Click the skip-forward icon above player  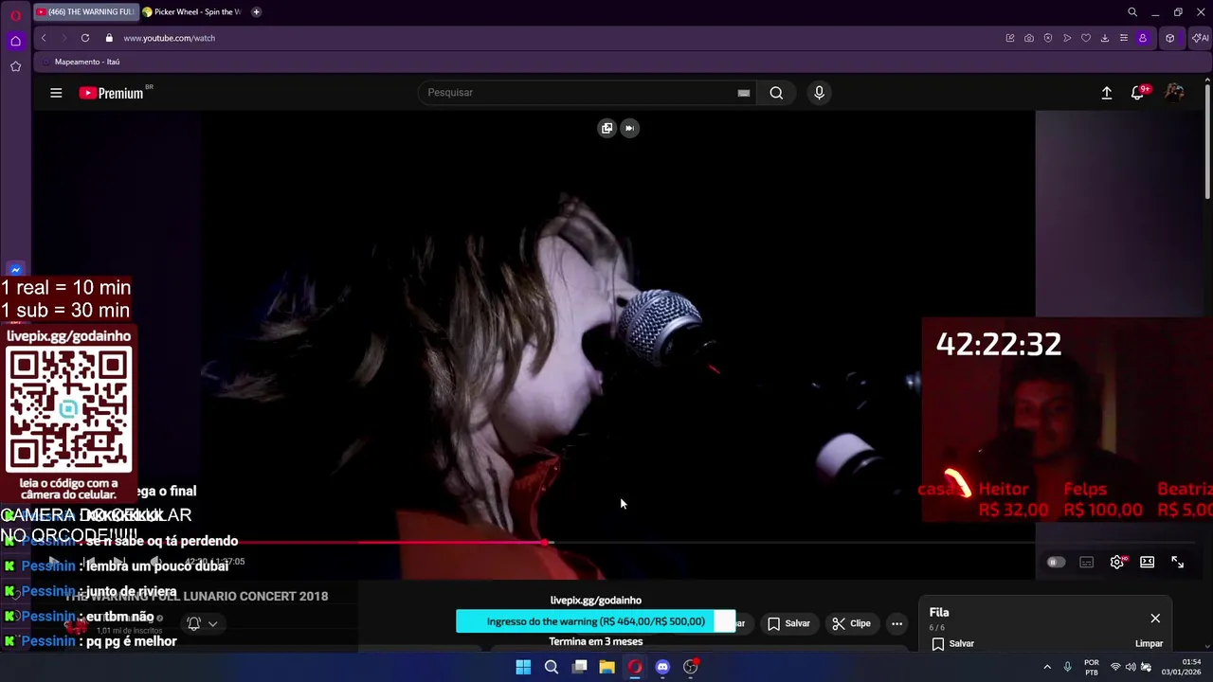point(629,128)
